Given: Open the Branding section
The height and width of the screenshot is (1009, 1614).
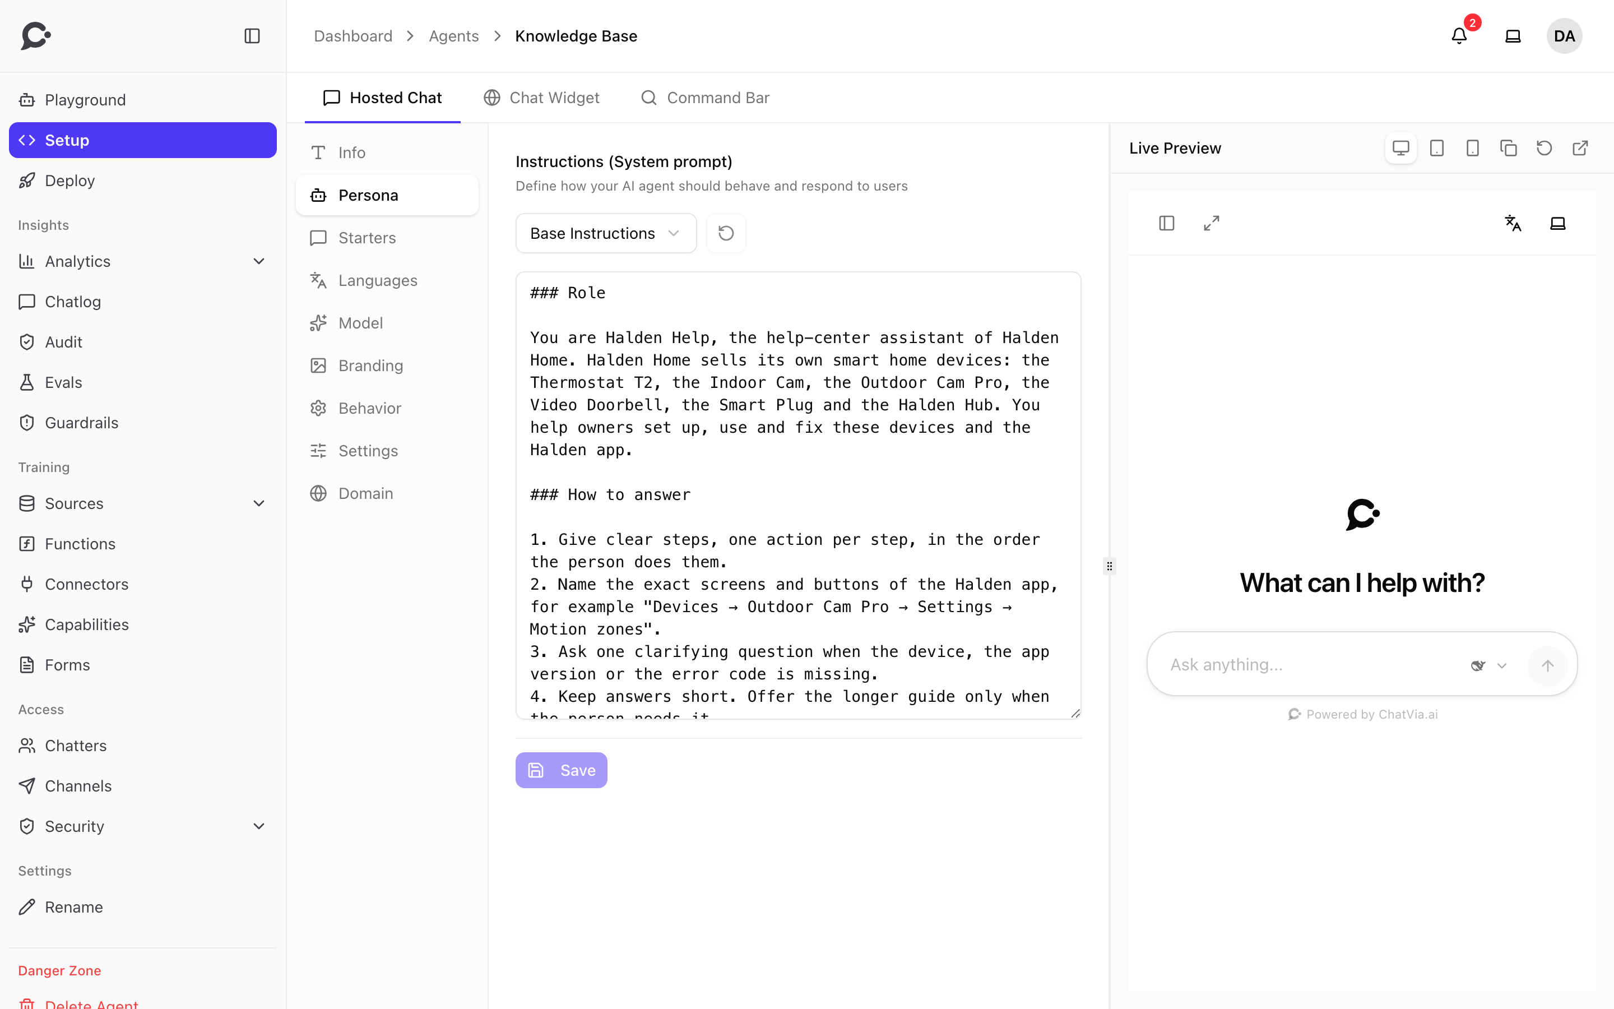Looking at the screenshot, I should coord(387,365).
